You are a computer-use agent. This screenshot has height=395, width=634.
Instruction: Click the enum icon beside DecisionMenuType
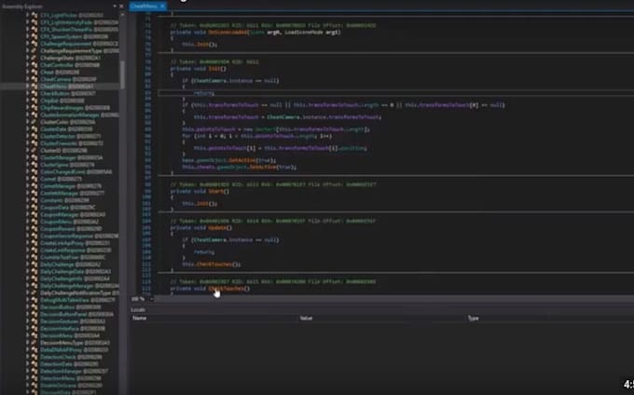point(34,343)
